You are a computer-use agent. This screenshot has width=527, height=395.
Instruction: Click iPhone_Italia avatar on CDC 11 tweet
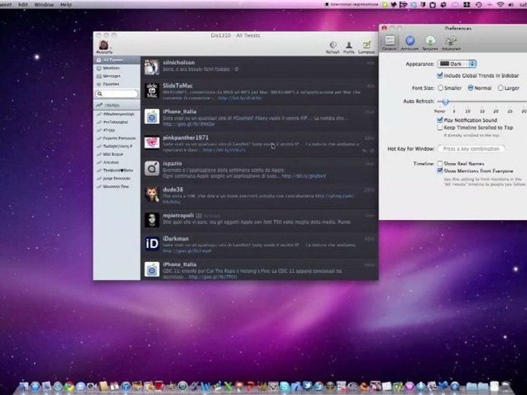point(152,269)
